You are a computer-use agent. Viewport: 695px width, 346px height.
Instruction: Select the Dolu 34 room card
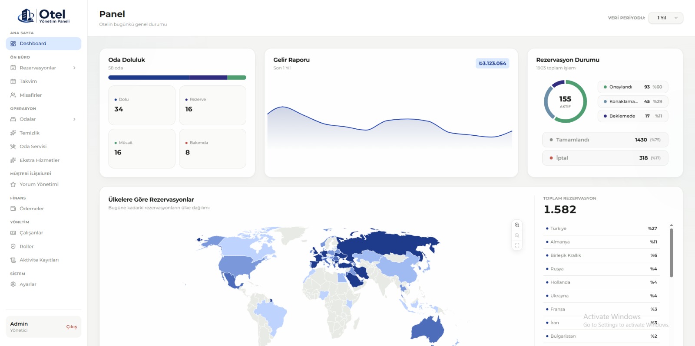pyautogui.click(x=142, y=105)
